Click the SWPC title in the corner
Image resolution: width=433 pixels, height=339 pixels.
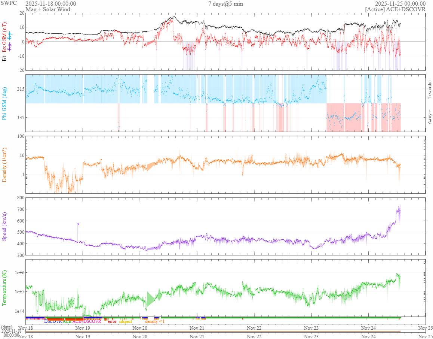coord(9,3)
